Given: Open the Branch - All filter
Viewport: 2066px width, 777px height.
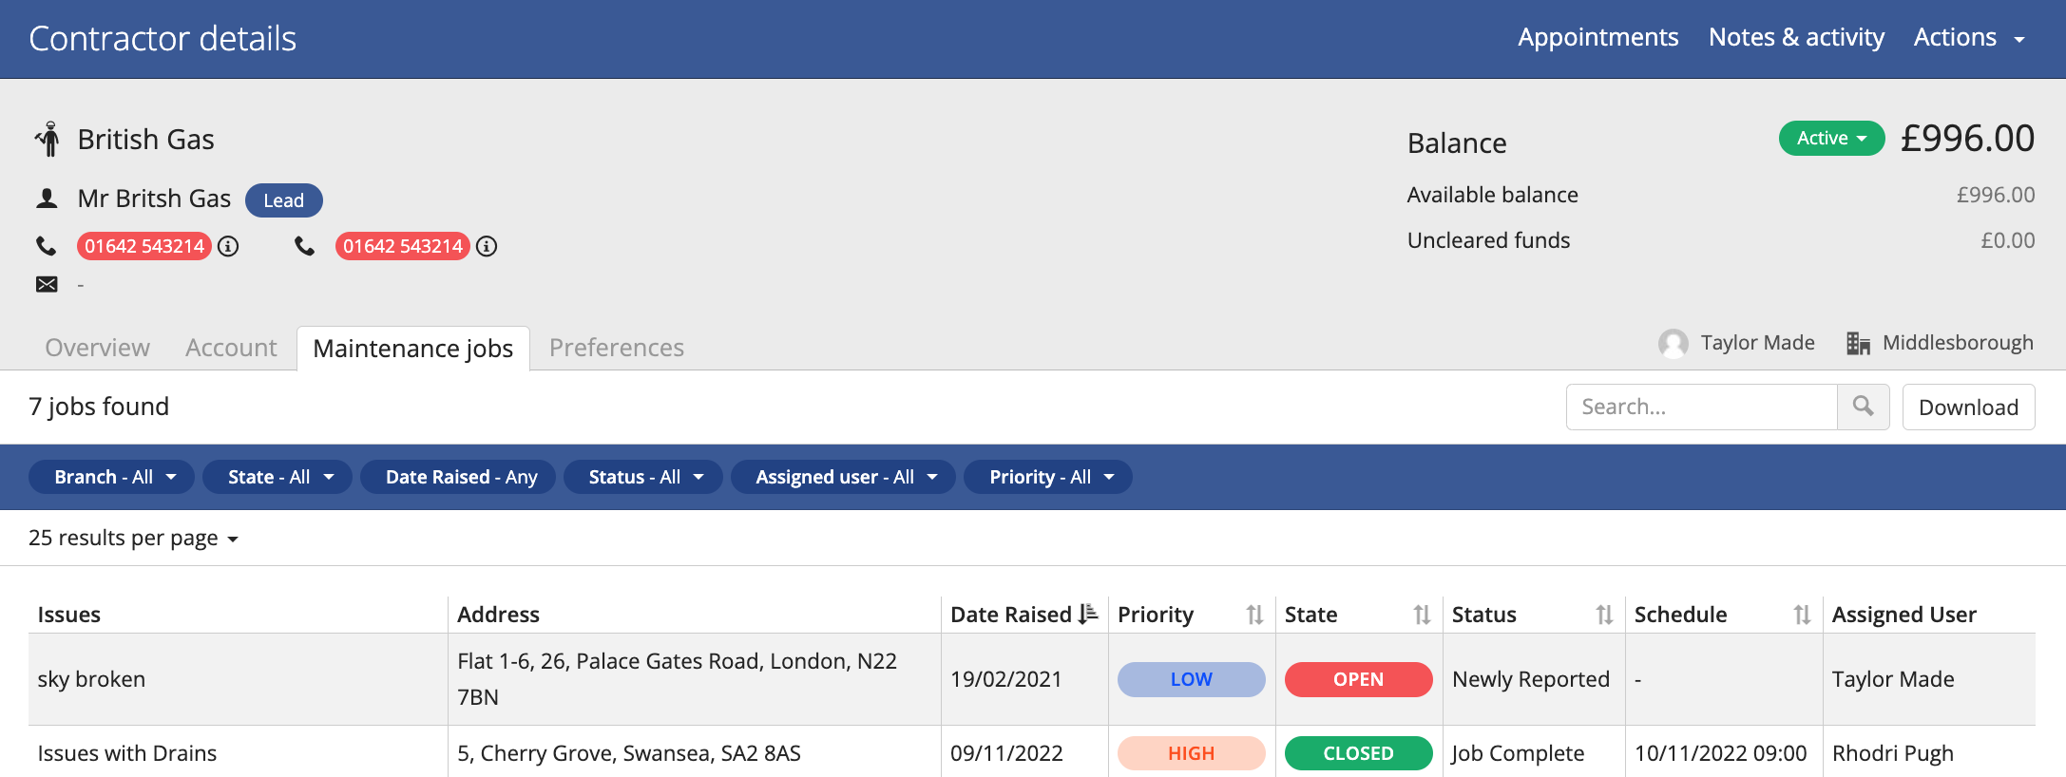Looking at the screenshot, I should click(x=112, y=477).
